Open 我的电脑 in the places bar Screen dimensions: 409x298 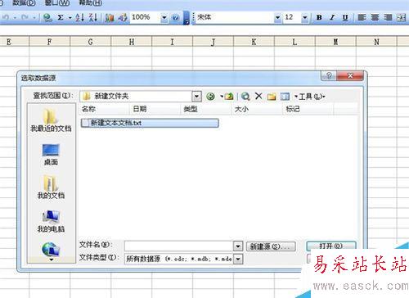click(51, 221)
